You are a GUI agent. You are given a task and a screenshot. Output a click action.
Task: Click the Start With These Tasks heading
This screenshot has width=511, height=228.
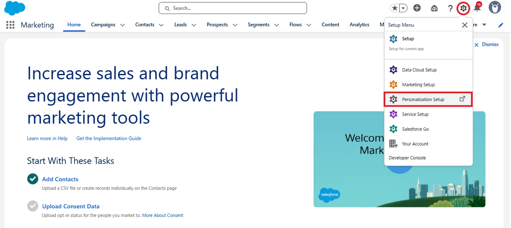(71, 161)
